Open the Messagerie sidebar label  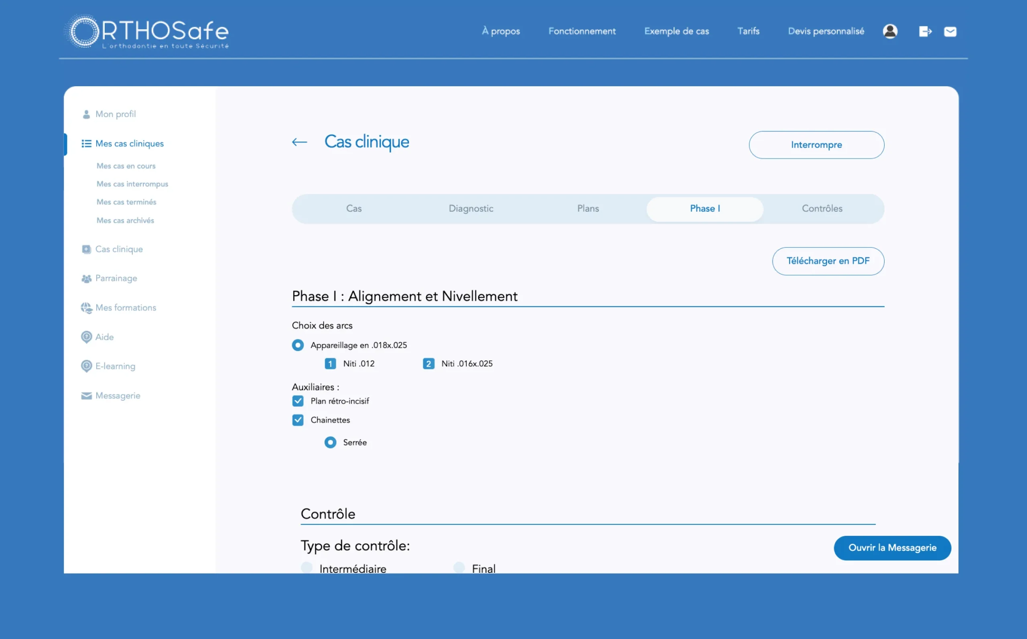(x=118, y=396)
